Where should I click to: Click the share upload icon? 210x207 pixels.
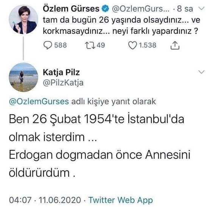175,45
